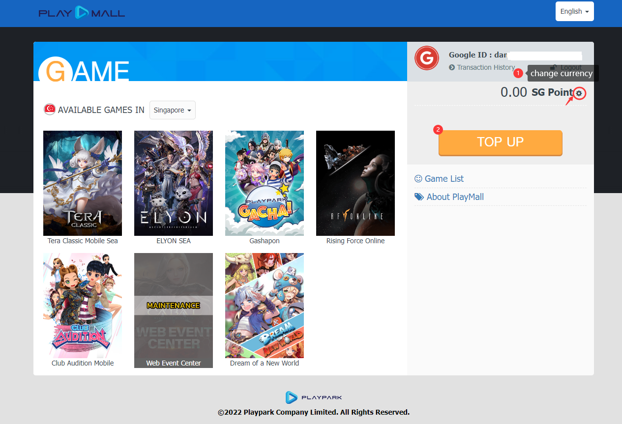Click the Playpark footer logo

[314, 397]
